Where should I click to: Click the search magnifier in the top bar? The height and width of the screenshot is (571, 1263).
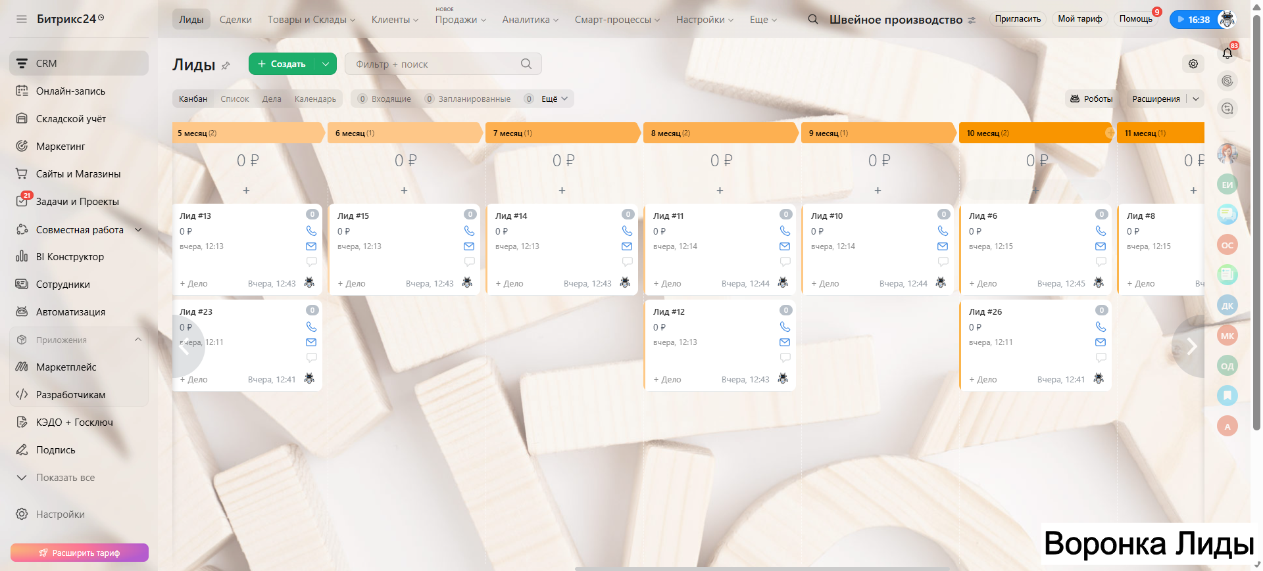pyautogui.click(x=813, y=19)
